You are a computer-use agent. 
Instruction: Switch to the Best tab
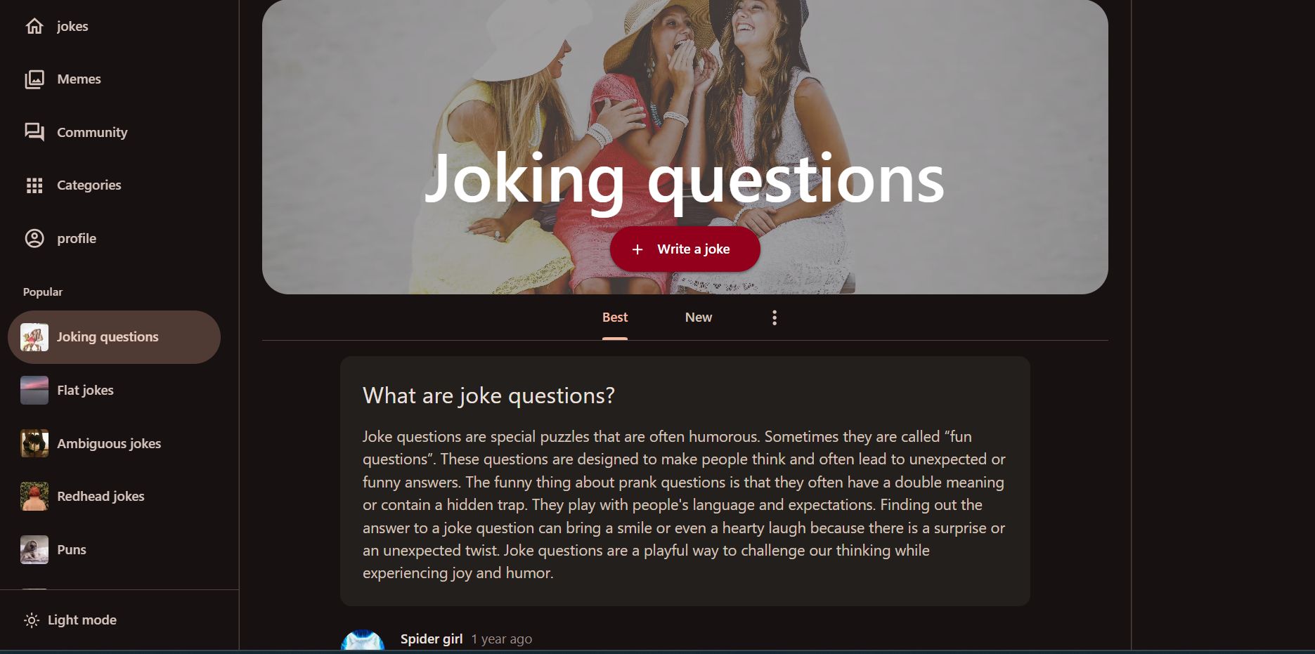(x=615, y=318)
